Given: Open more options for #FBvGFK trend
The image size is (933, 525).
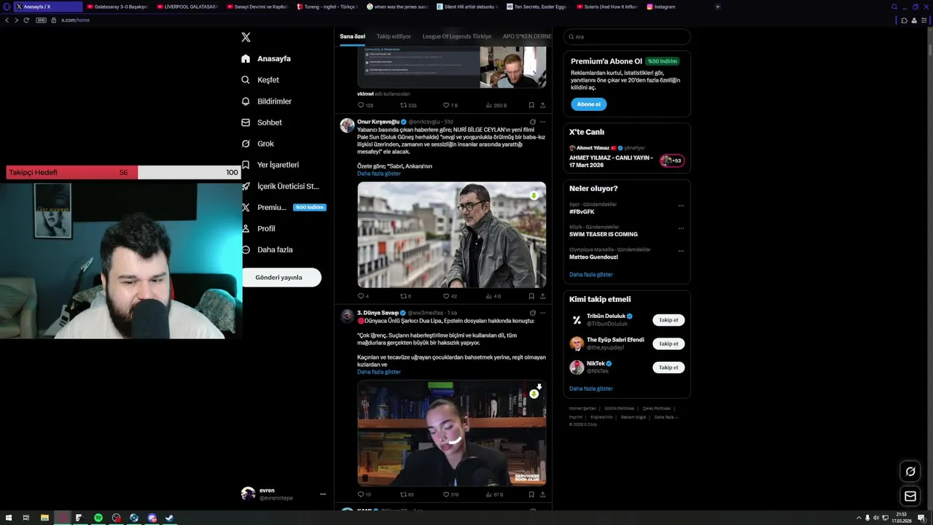Looking at the screenshot, I should (681, 206).
